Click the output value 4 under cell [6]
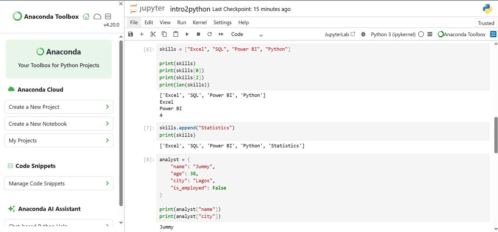 pyautogui.click(x=161, y=115)
